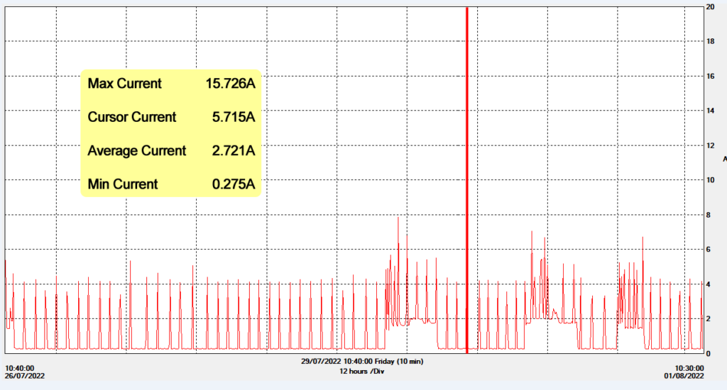Click the 0 mark on the Y-axis
Image resolution: width=727 pixels, height=390 pixels.
707,353
